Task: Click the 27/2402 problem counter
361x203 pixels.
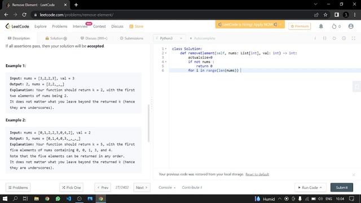Action: pyautogui.click(x=122, y=188)
